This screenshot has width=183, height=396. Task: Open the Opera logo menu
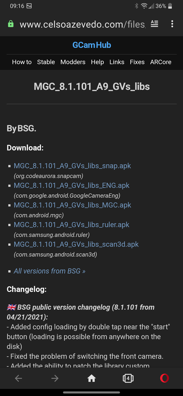coord(165,378)
